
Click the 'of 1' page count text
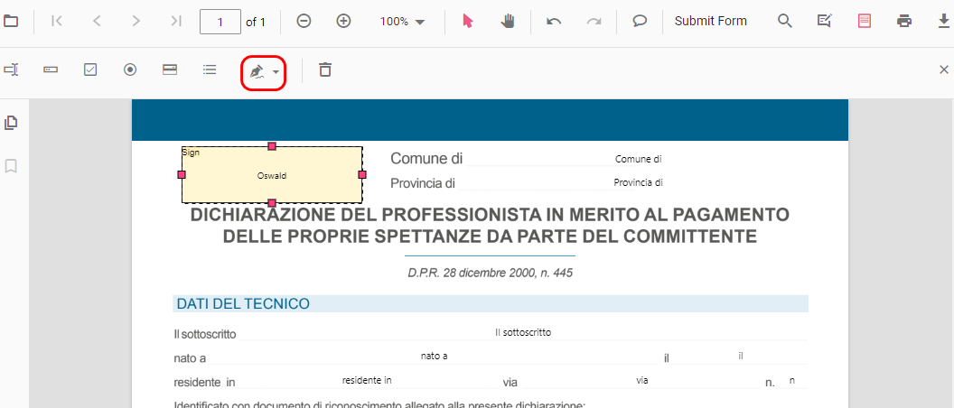[256, 22]
